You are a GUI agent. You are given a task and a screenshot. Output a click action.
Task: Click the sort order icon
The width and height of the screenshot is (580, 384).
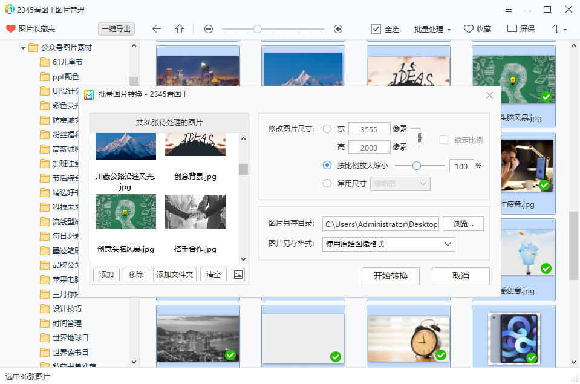555,28
